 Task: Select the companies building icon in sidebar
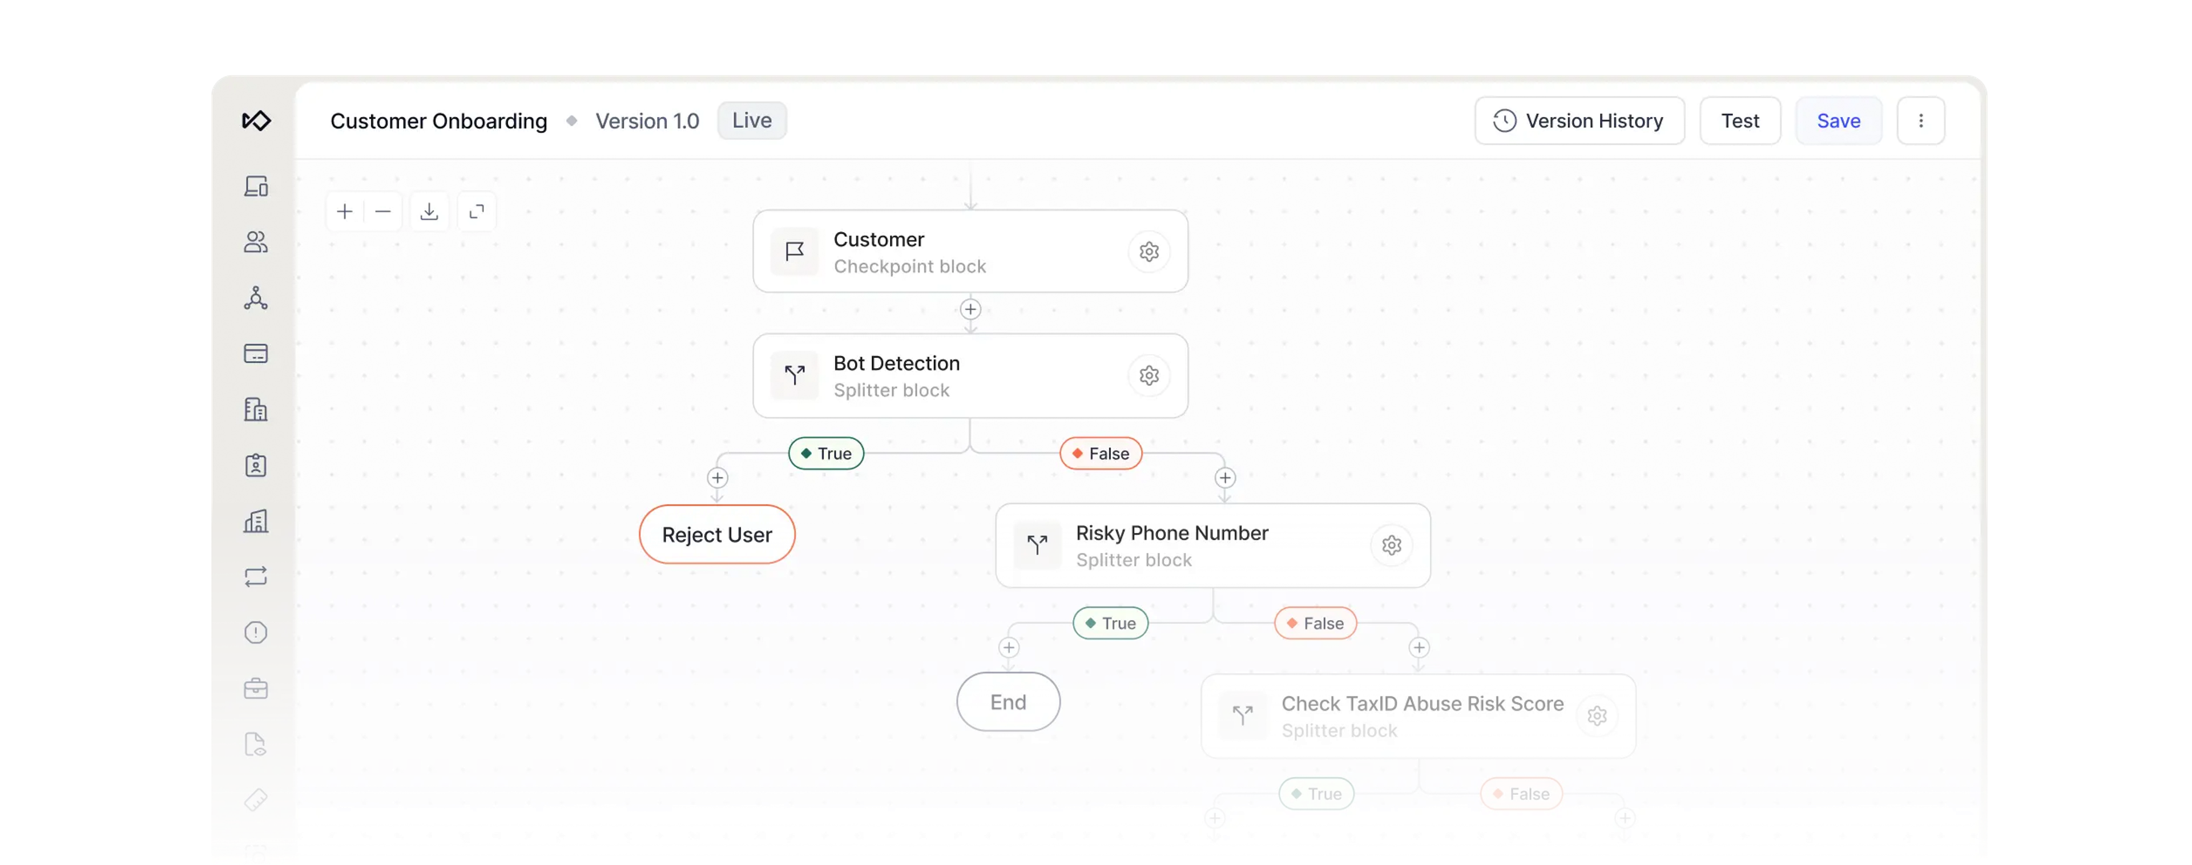point(256,409)
